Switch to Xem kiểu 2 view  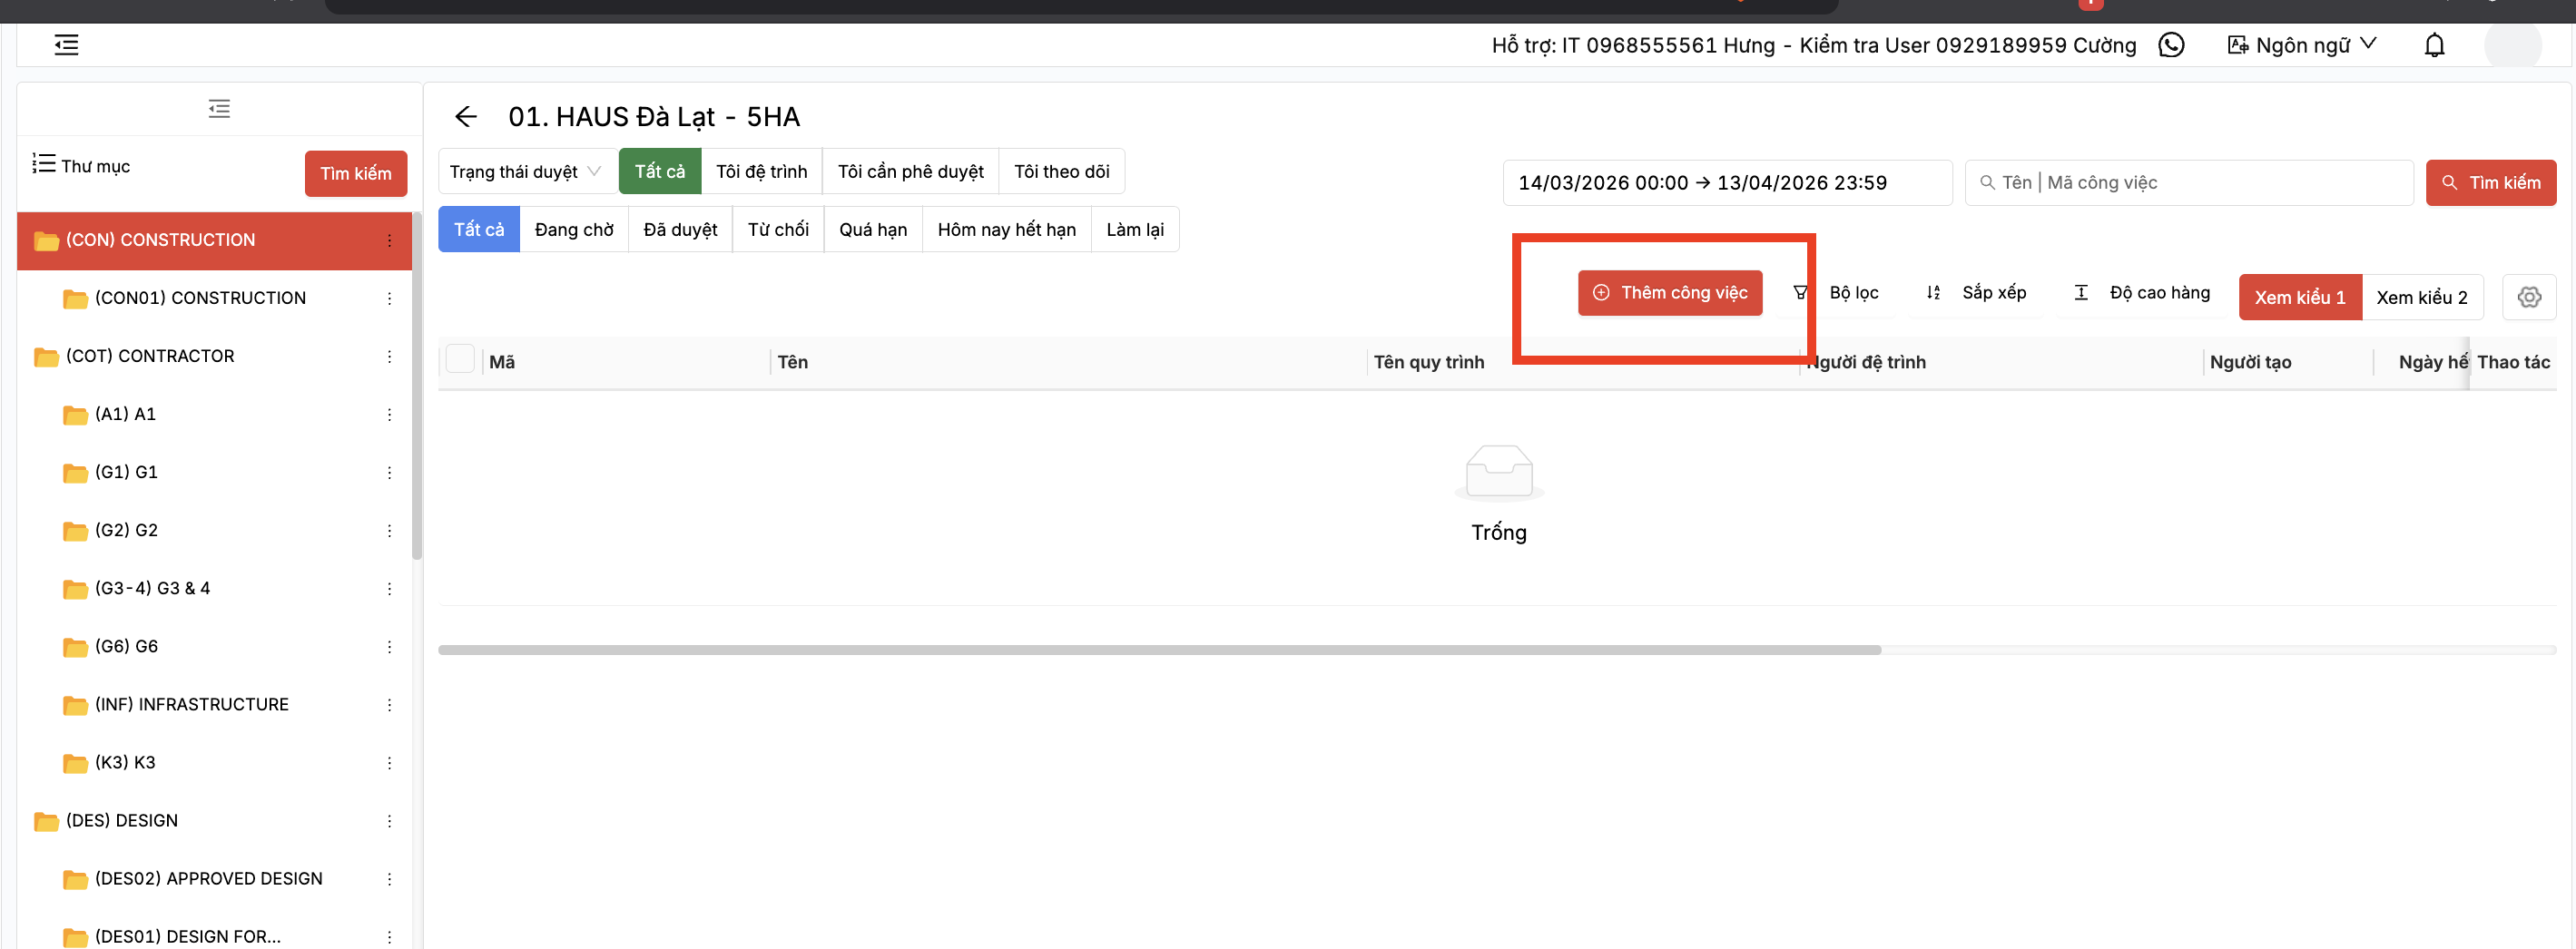[2421, 297]
